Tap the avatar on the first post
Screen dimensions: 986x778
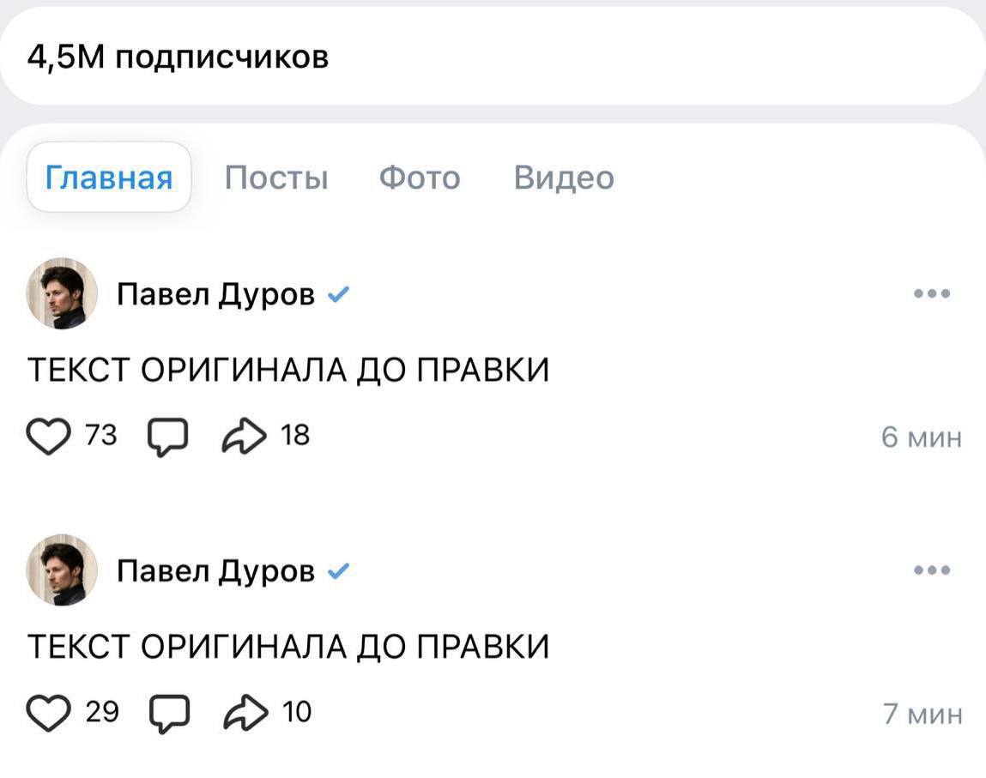(62, 293)
